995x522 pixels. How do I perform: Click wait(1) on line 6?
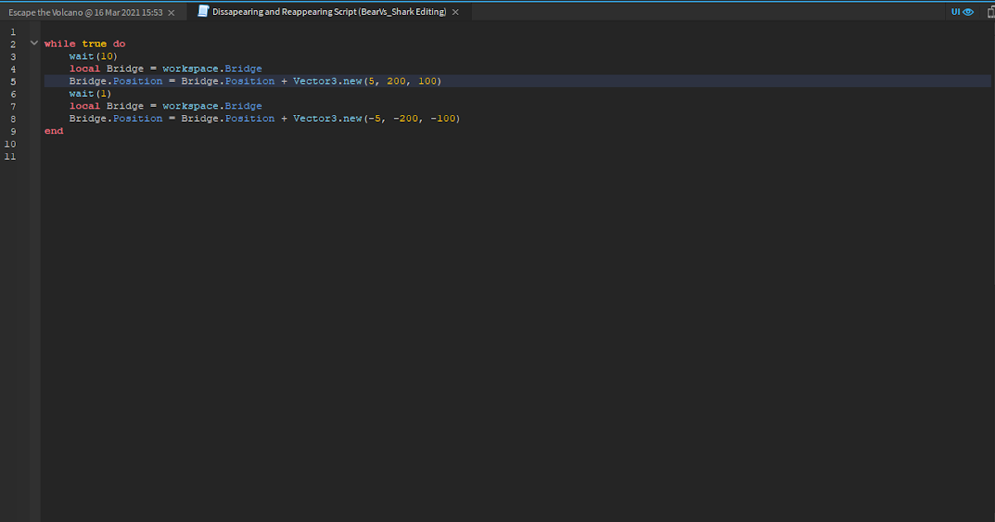[91, 93]
